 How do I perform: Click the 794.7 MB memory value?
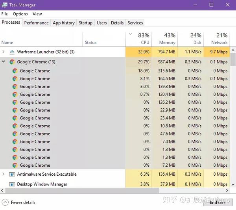(x=167, y=52)
